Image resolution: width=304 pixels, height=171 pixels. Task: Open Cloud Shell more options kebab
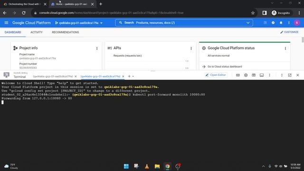(x=269, y=75)
